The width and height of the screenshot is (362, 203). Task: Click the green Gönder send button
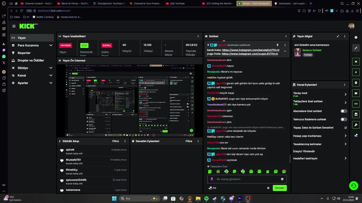280,188
